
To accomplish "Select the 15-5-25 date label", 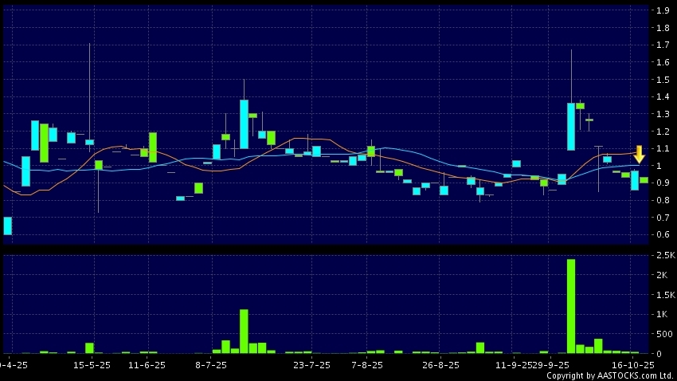I will (91, 364).
